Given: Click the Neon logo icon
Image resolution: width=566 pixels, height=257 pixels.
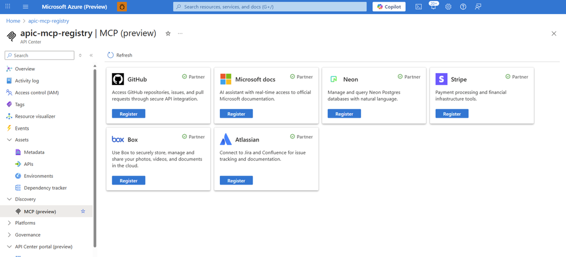Looking at the screenshot, I should pos(334,79).
